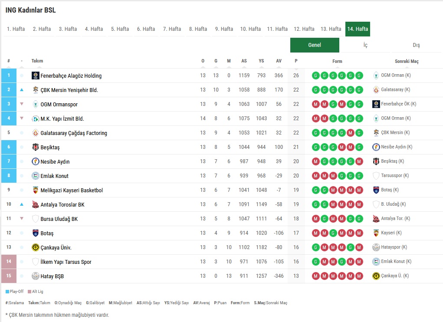The width and height of the screenshot is (443, 322).
Task: Click Beşiktaş (K) next-match logo
Action: 376,161
